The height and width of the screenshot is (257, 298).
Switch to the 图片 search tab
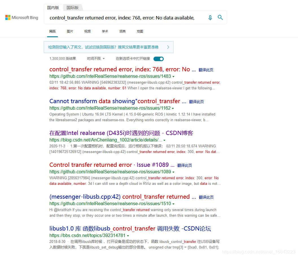(70, 31)
